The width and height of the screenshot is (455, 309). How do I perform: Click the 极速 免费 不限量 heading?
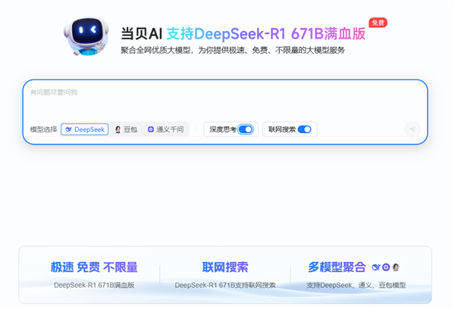[x=94, y=267]
